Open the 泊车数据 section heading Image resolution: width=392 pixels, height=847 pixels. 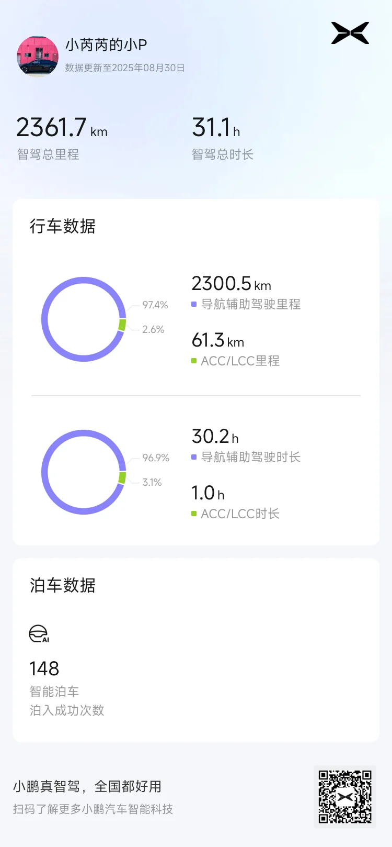[63, 585]
